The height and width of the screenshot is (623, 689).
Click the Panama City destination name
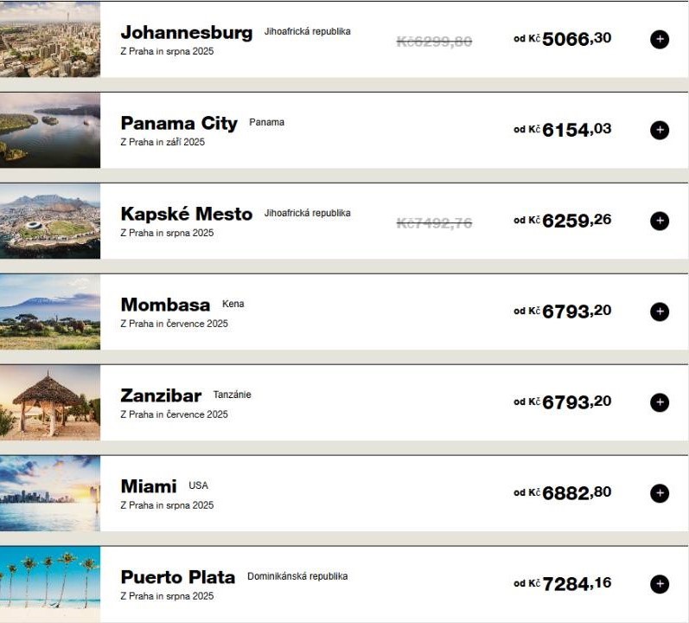click(x=178, y=124)
